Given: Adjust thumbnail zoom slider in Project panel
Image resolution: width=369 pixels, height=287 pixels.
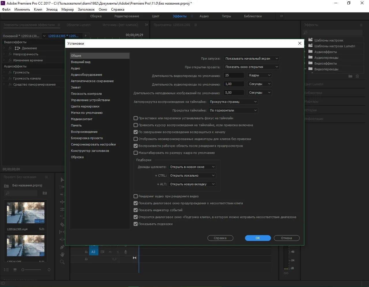Looking at the screenshot, I should click(31, 270).
